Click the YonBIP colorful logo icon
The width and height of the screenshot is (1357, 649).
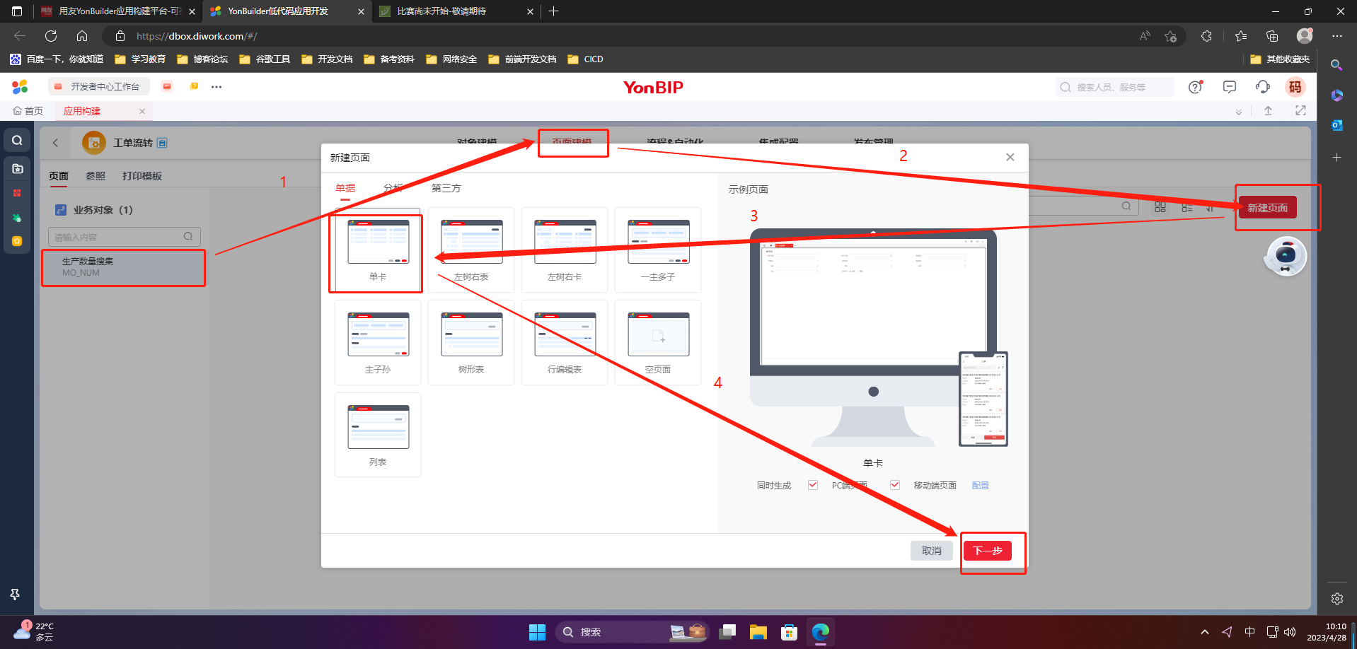pyautogui.click(x=20, y=87)
